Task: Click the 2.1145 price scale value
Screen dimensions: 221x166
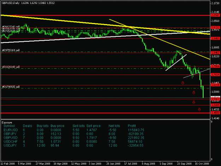Action: click(215, 12)
